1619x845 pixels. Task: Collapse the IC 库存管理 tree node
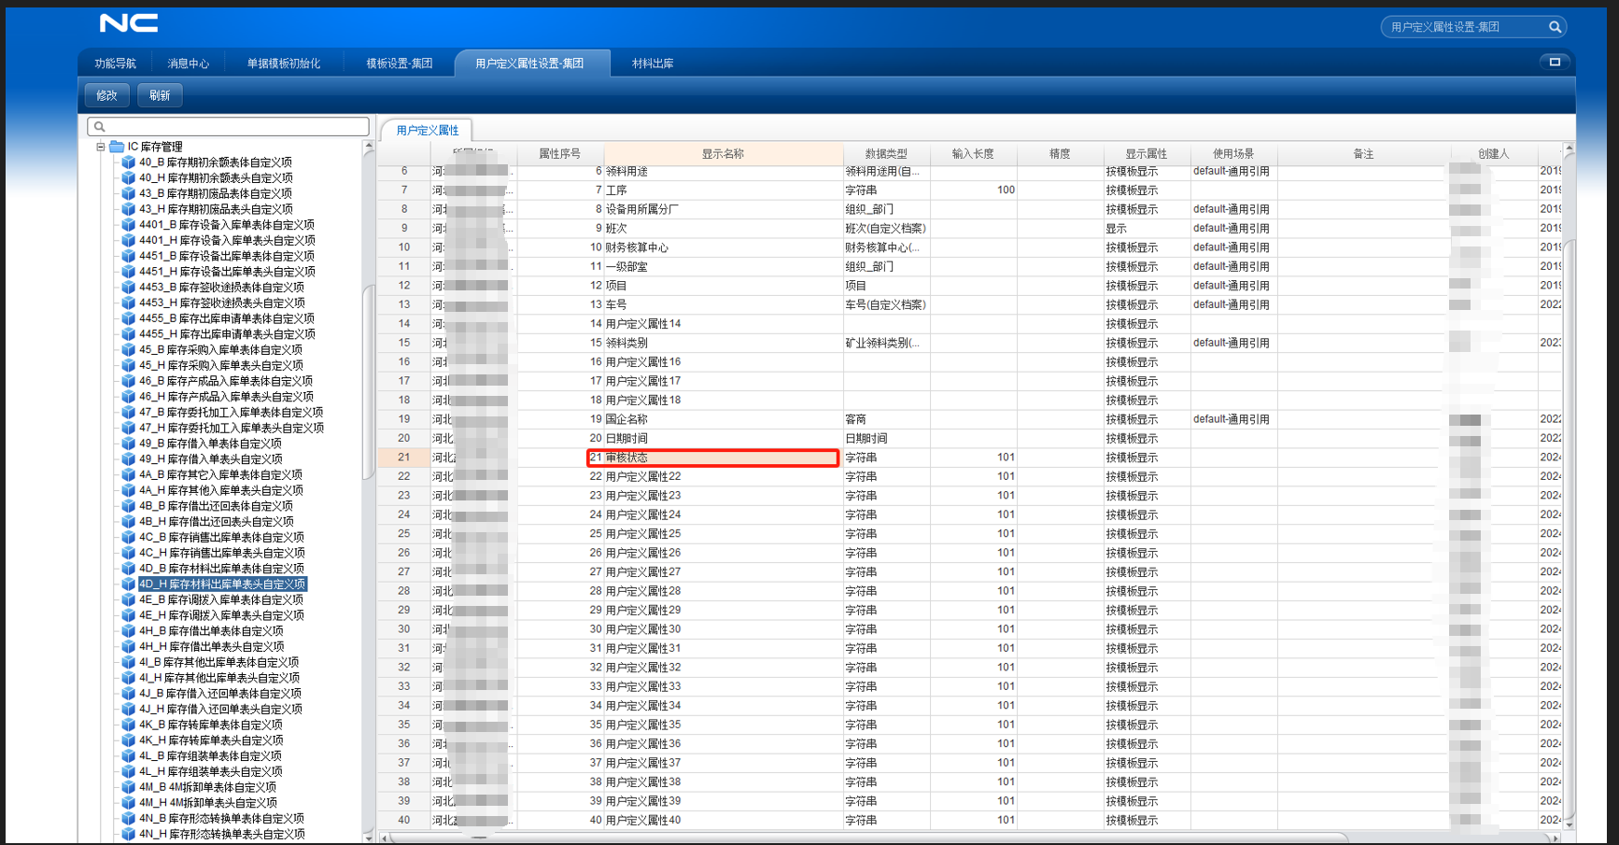(x=101, y=147)
